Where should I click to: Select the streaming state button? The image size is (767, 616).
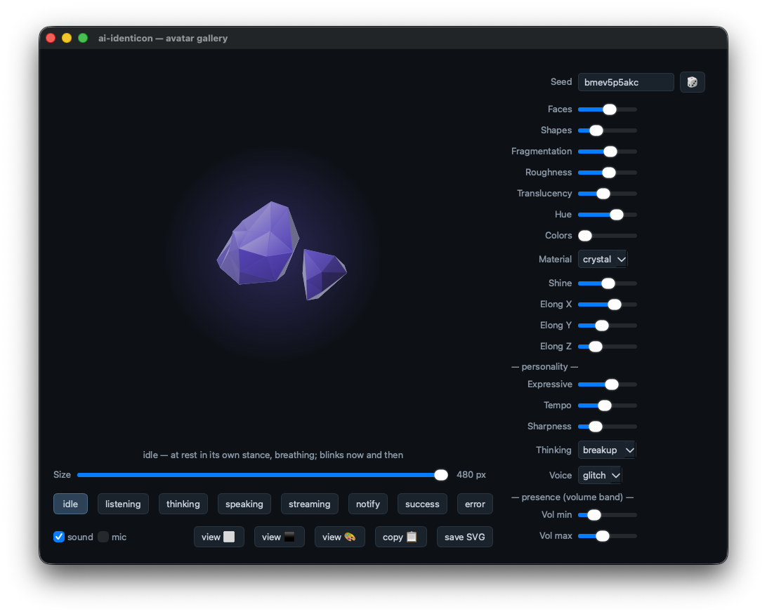309,504
